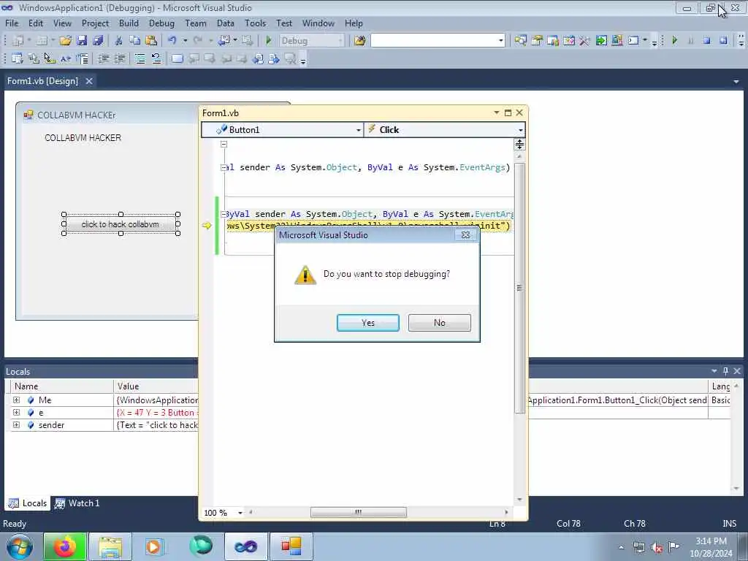Open the Debug solution configuration dropdown
Image resolution: width=748 pixels, height=561 pixels.
point(340,41)
